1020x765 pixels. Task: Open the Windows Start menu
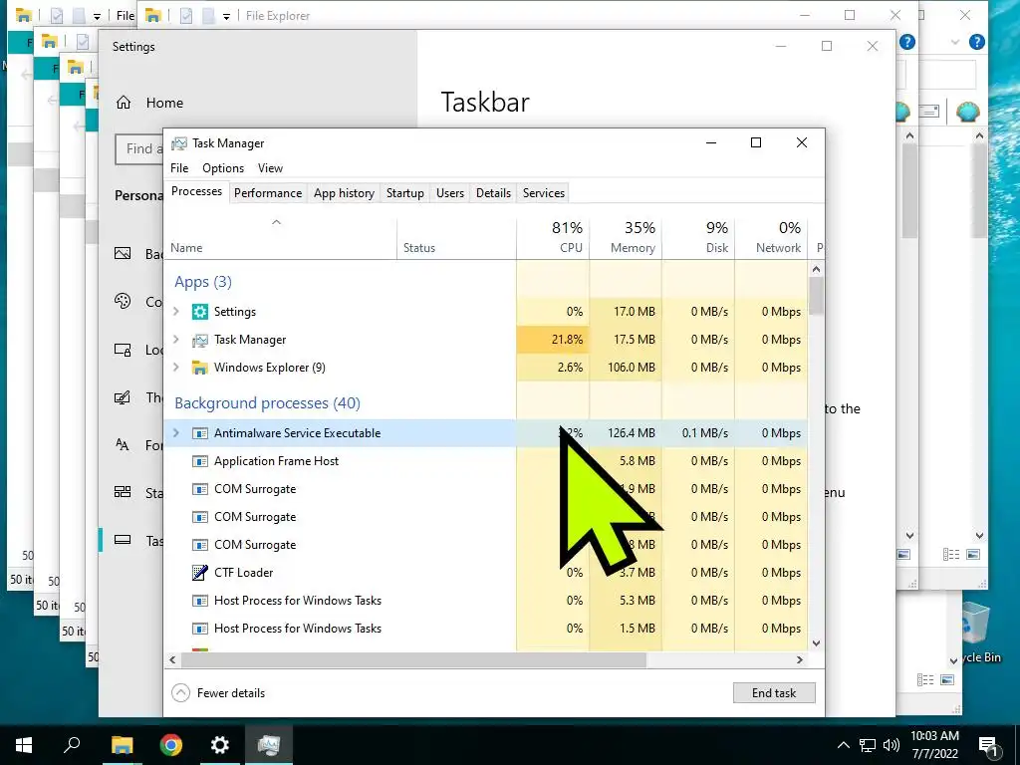point(24,745)
